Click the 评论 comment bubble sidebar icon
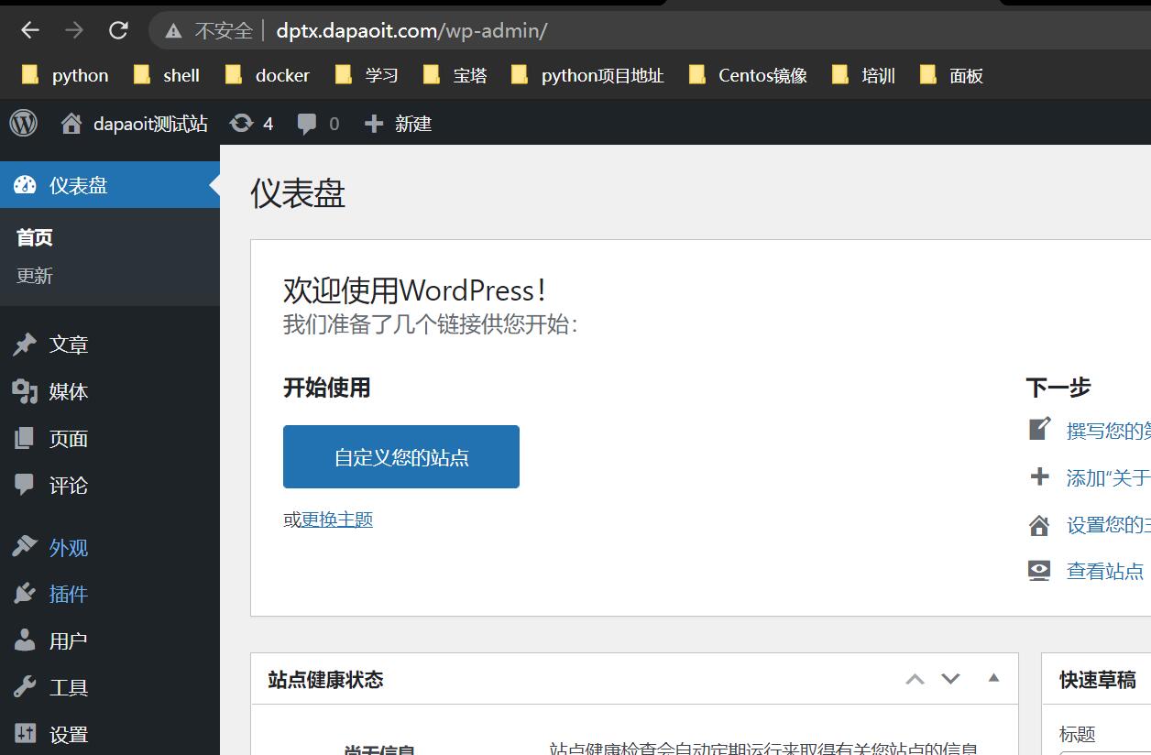Screen dimensions: 1151x755 click(25, 485)
